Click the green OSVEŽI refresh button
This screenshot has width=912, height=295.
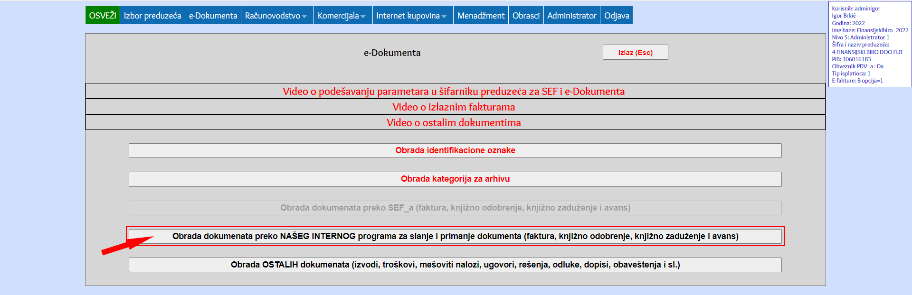[103, 15]
